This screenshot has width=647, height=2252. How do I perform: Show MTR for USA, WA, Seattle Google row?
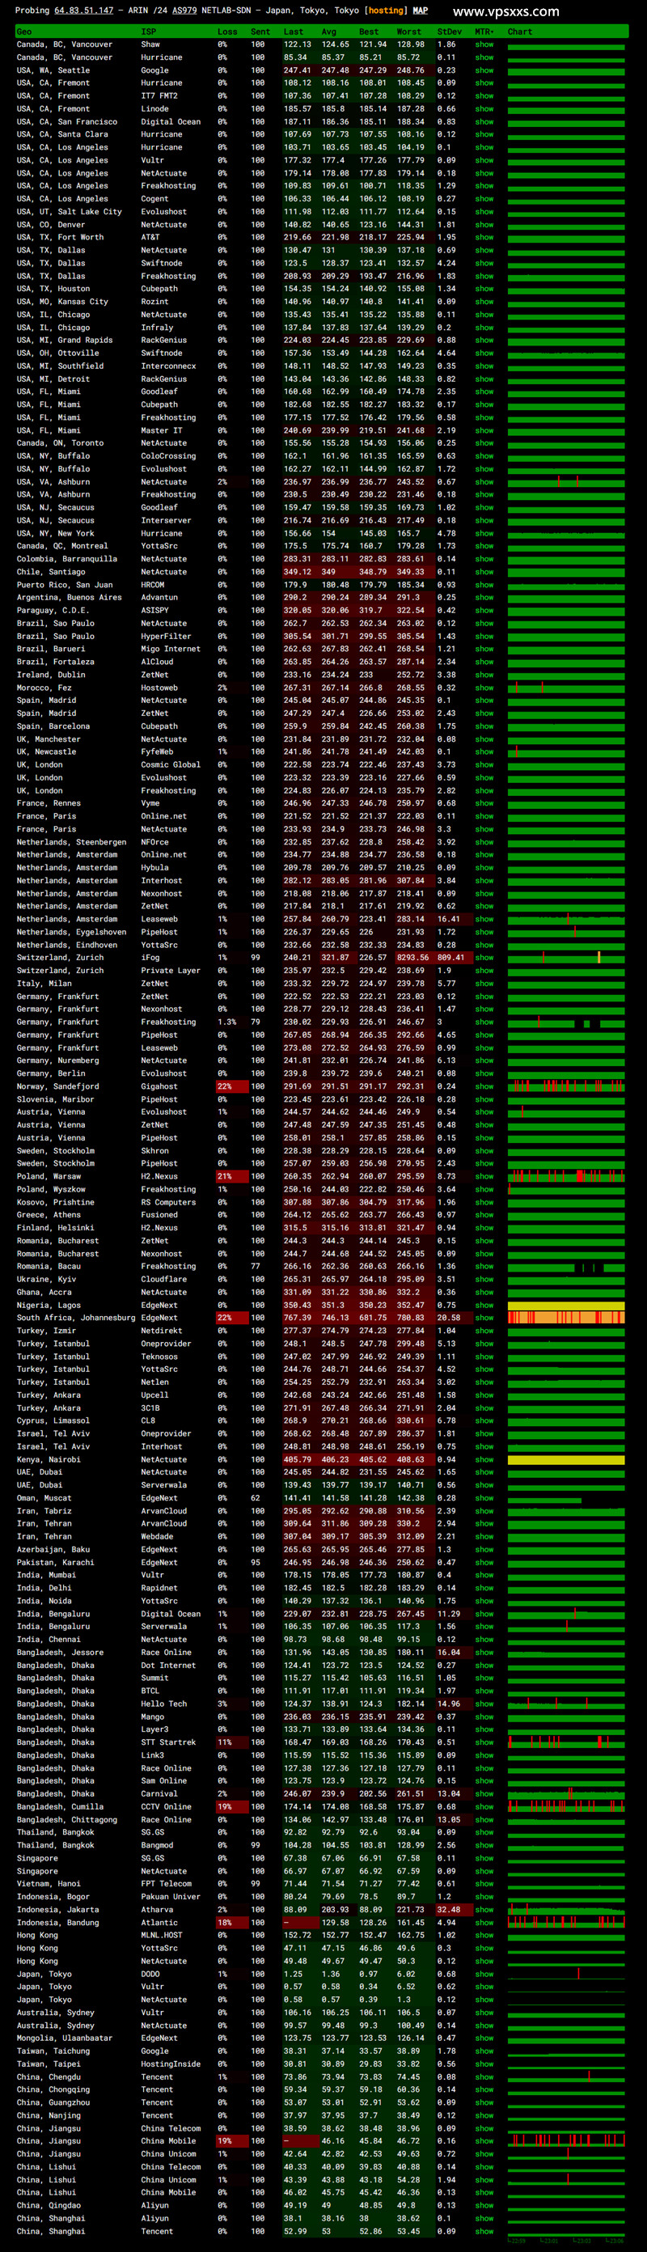tap(484, 71)
